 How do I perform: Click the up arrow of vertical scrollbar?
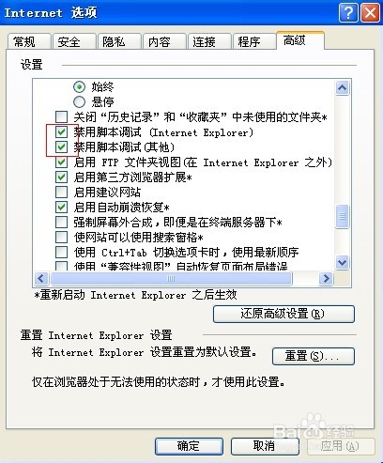(342, 87)
